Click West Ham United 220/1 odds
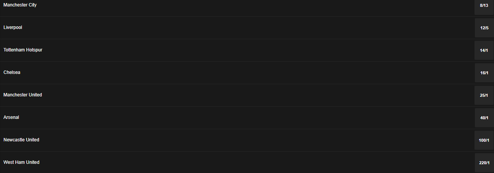 point(484,163)
